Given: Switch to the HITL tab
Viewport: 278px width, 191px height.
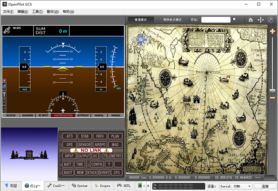Looking at the screenshot, I should (x=124, y=186).
